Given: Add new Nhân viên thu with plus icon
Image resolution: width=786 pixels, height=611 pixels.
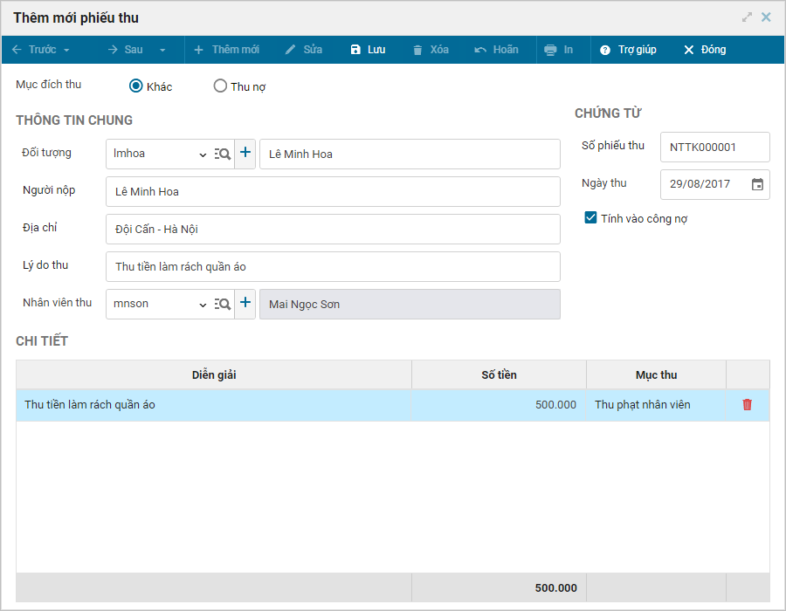Looking at the screenshot, I should pos(245,303).
